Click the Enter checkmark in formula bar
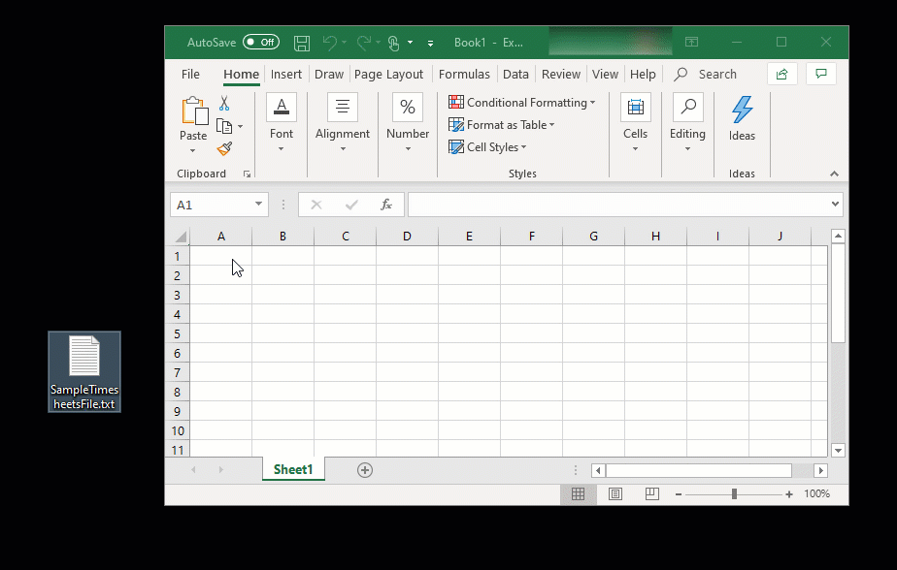The height and width of the screenshot is (570, 897). [x=351, y=205]
